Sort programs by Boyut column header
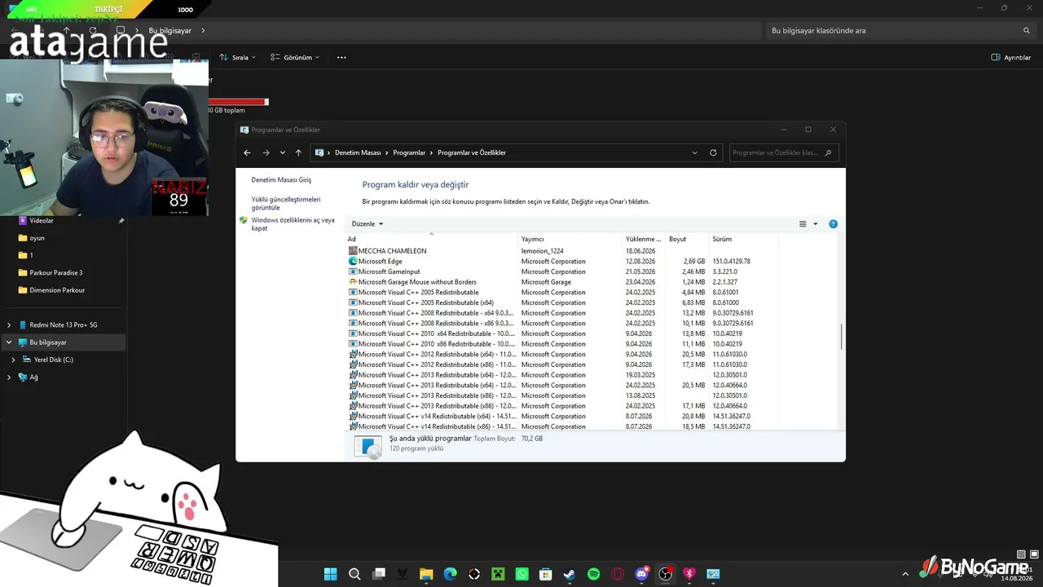The image size is (1043, 587). coord(688,239)
